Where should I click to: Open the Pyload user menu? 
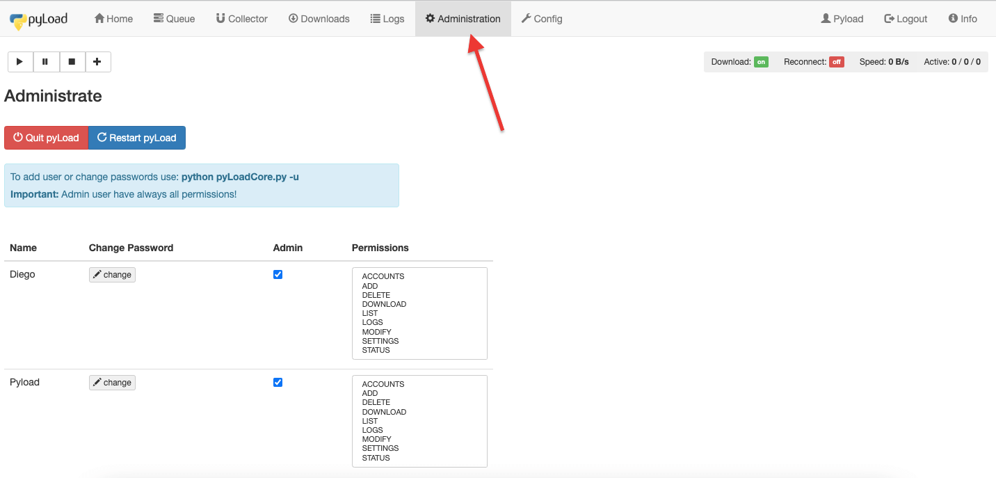pos(842,19)
